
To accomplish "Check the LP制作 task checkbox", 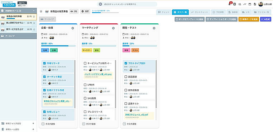I will 85,85.
